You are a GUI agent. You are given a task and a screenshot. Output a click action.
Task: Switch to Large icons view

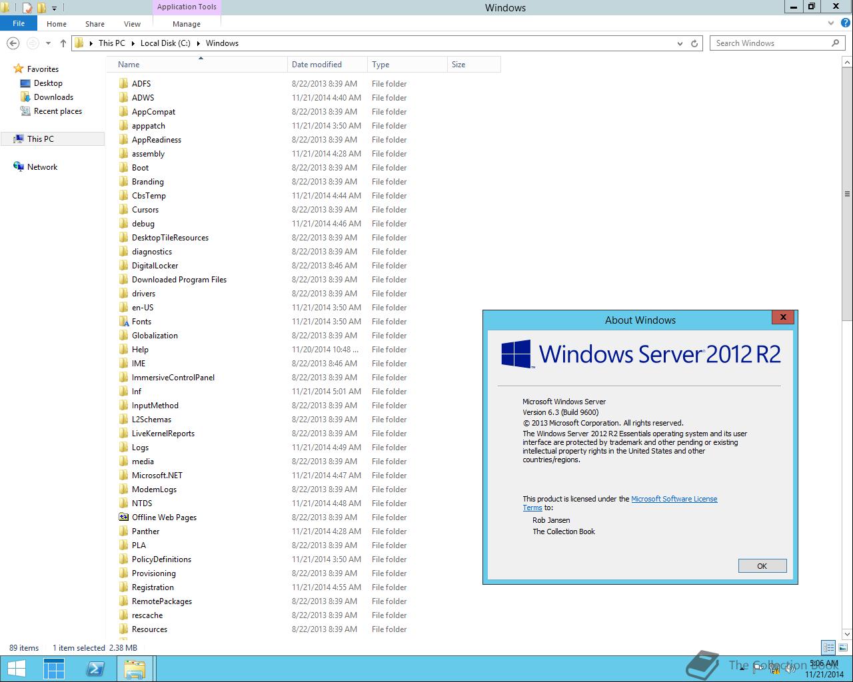[842, 647]
